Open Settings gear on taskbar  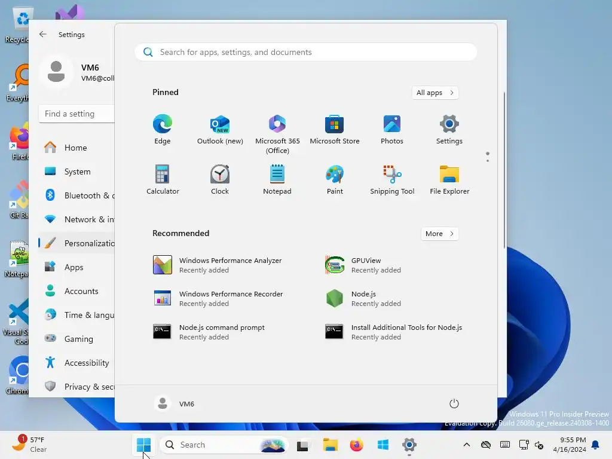pyautogui.click(x=409, y=445)
